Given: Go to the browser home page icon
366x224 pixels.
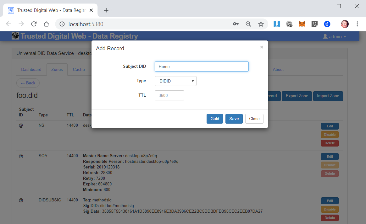Looking at the screenshot, I should pos(46,24).
